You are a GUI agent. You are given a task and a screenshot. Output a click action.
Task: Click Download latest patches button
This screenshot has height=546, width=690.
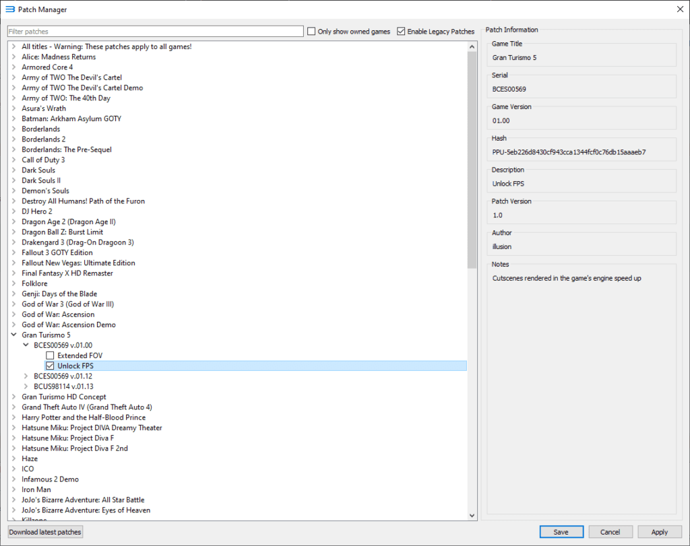pos(45,532)
